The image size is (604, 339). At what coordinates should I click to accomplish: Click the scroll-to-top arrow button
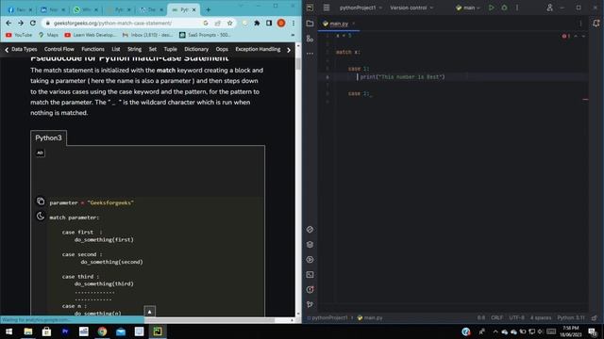click(x=149, y=312)
